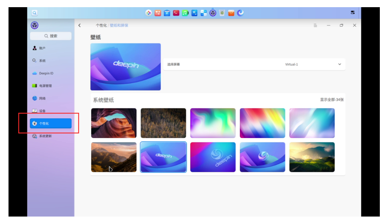Screen dimensions: 388x222
Task: Open Deepin ID in the sidebar
Action: tap(51, 73)
